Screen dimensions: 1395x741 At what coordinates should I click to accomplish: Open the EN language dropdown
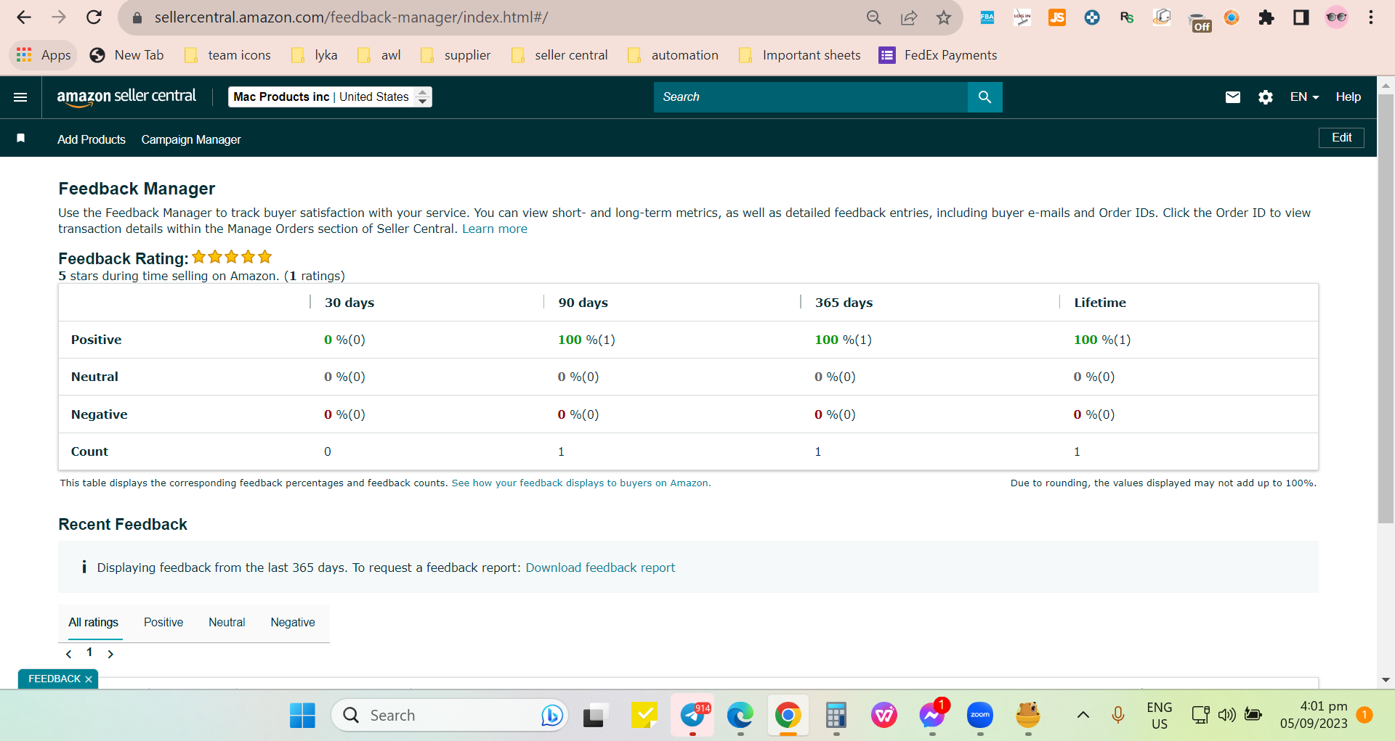pyautogui.click(x=1304, y=97)
